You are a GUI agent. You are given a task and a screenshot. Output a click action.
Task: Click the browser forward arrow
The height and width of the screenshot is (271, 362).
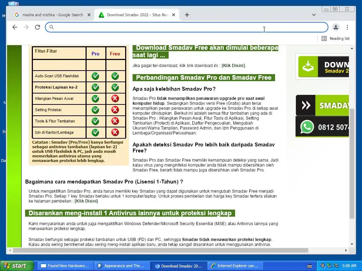[x=26, y=27]
